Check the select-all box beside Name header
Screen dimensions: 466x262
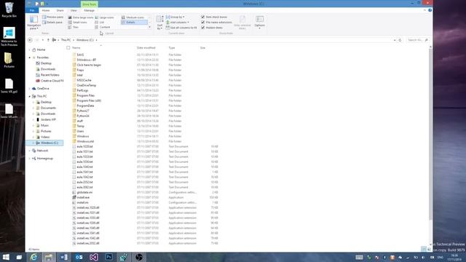click(68, 47)
